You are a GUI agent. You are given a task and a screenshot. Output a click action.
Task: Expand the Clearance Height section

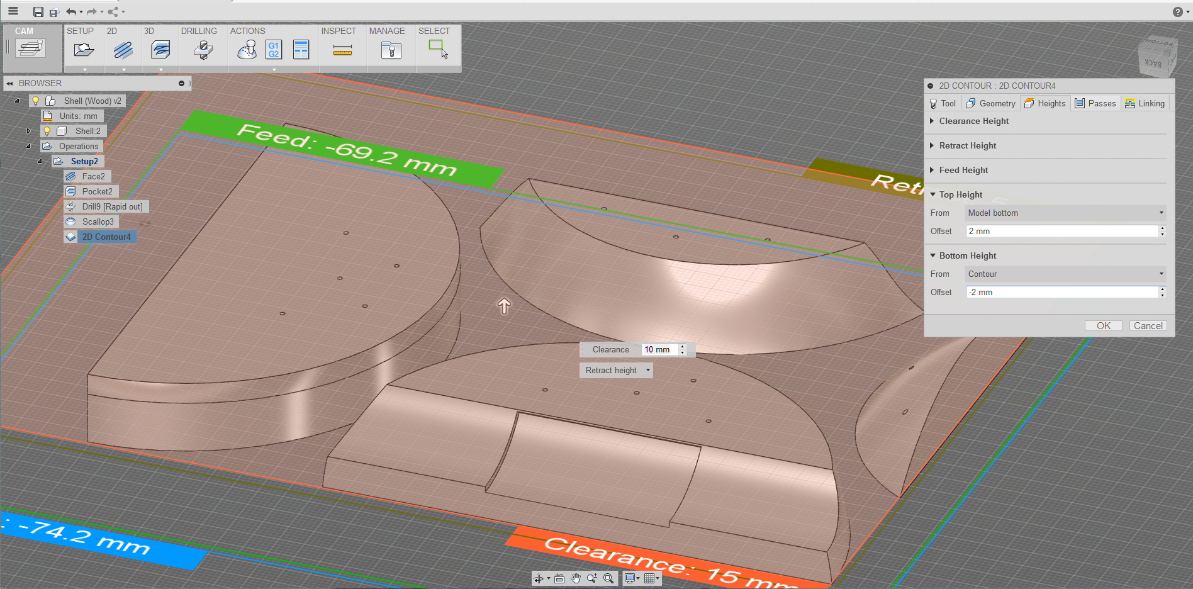[932, 121]
